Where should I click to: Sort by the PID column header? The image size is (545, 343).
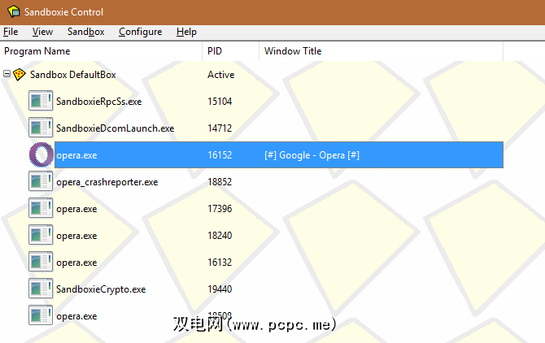(231, 51)
